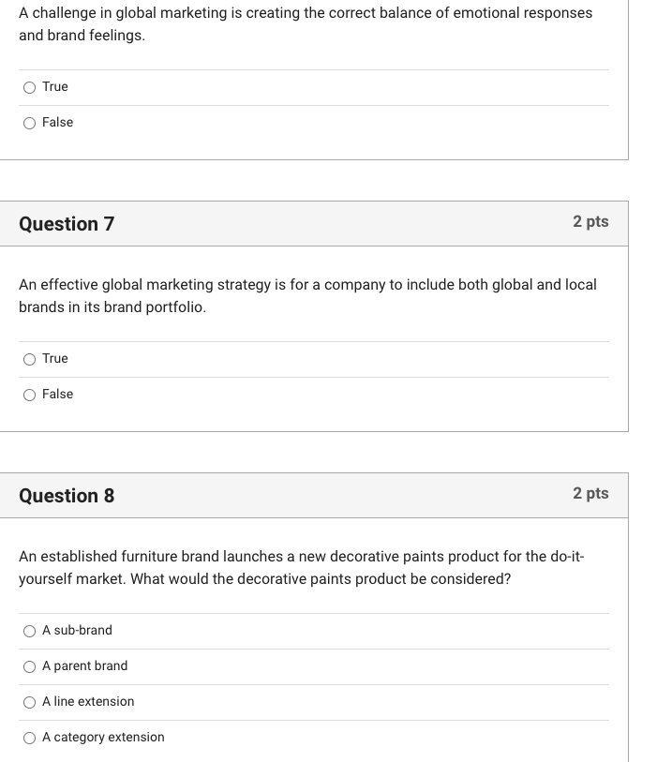Click the global marketing strategy question text
The width and height of the screenshot is (657, 762).
(307, 294)
